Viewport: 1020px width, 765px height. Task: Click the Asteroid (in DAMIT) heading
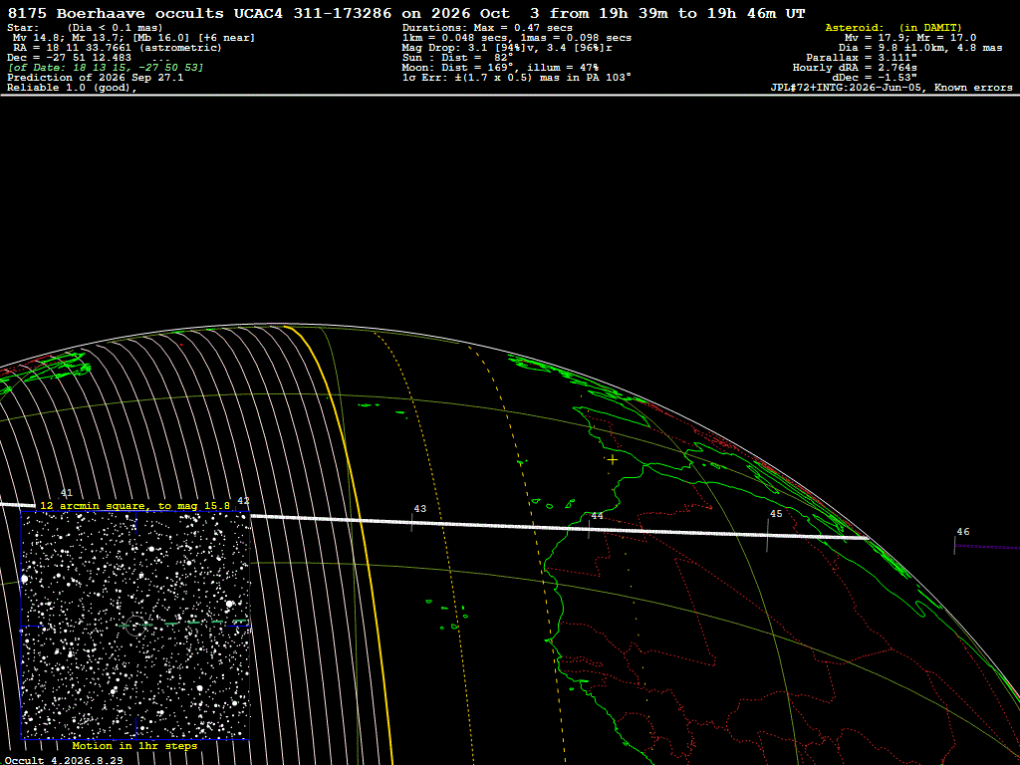[x=893, y=27]
